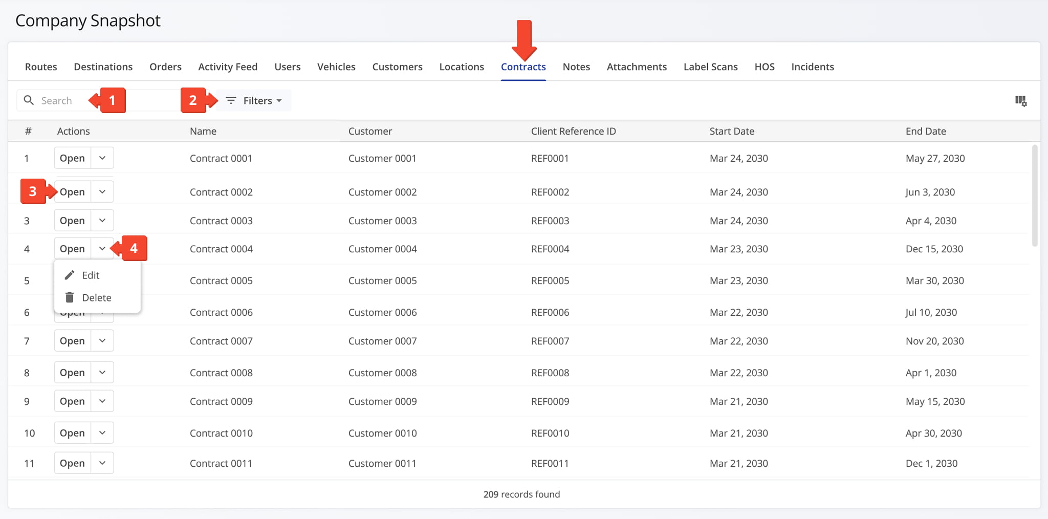This screenshot has height=519, width=1048.
Task: Switch to the Orders tab
Action: pos(165,67)
